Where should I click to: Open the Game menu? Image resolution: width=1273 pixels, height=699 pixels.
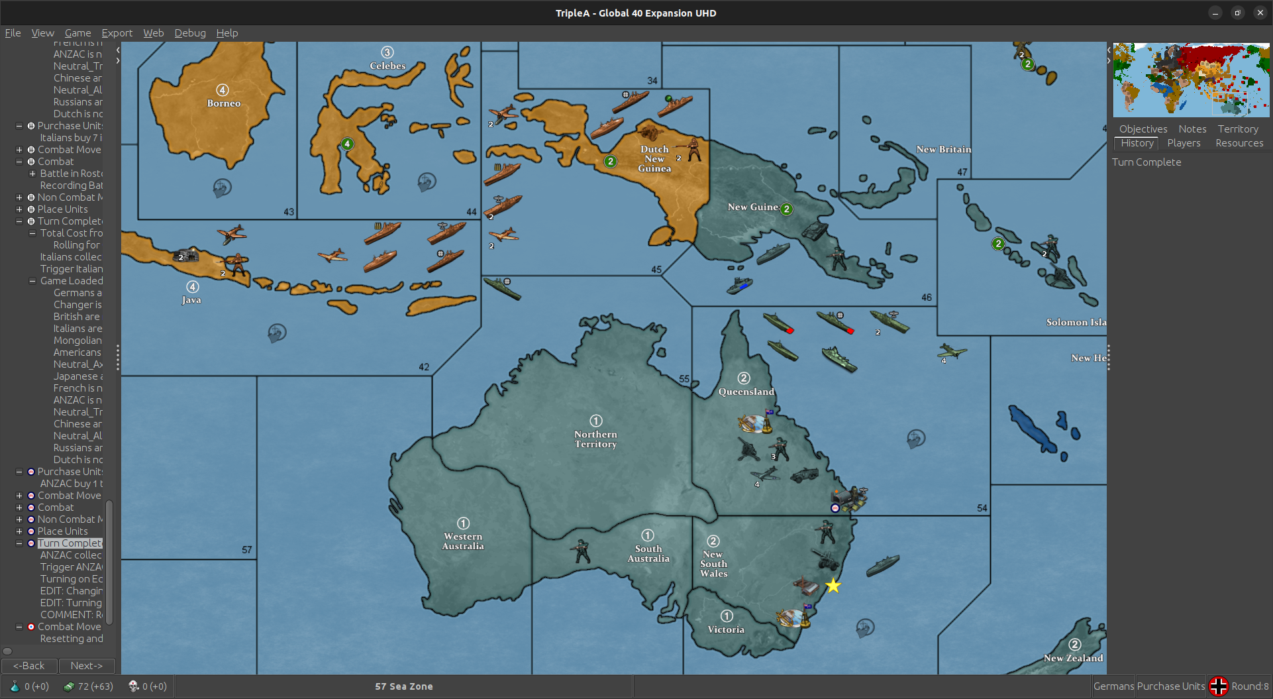click(77, 32)
